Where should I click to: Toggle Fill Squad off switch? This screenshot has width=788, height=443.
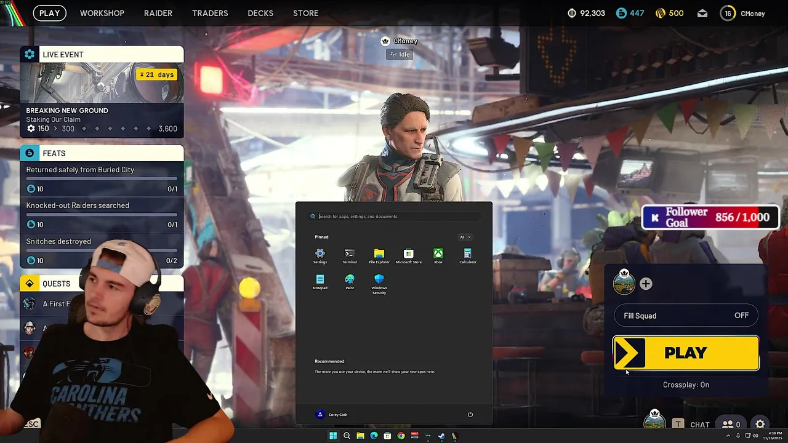(686, 316)
